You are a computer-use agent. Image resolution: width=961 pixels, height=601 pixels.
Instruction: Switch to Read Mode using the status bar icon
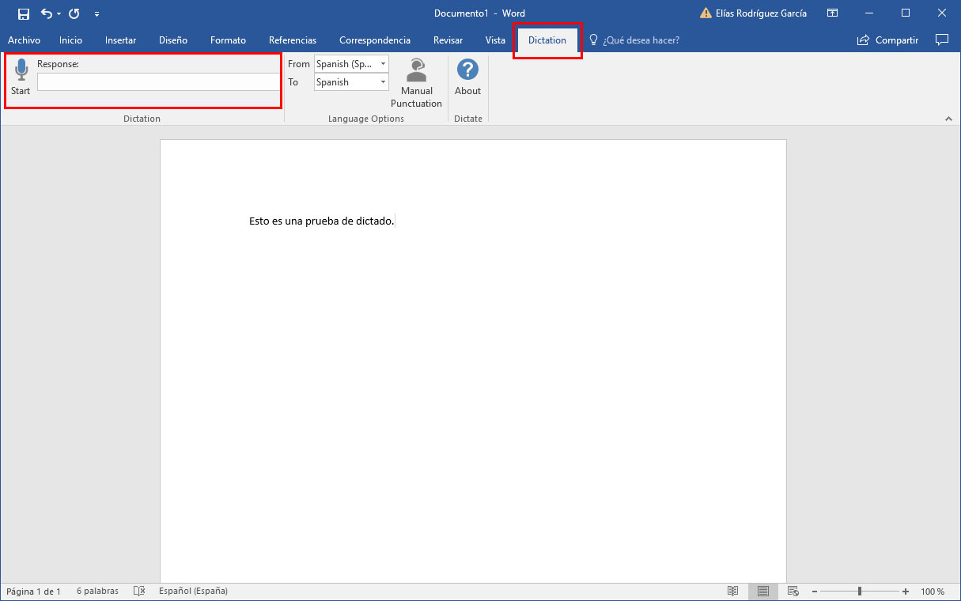[733, 591]
